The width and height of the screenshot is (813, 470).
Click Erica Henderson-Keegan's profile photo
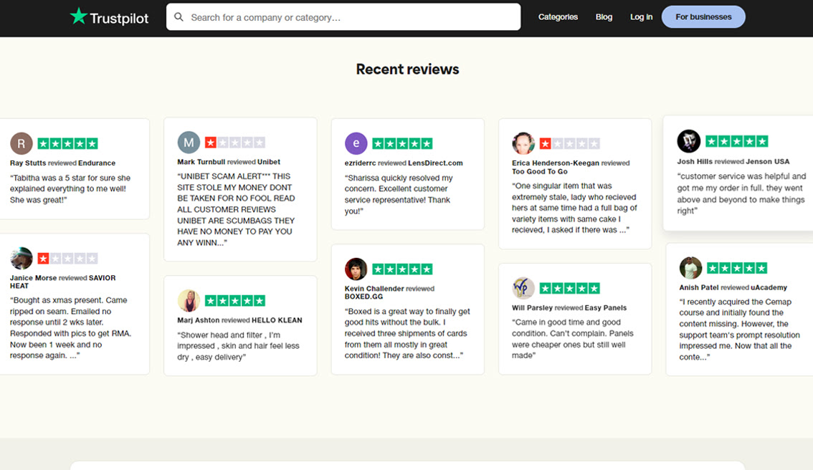523,143
